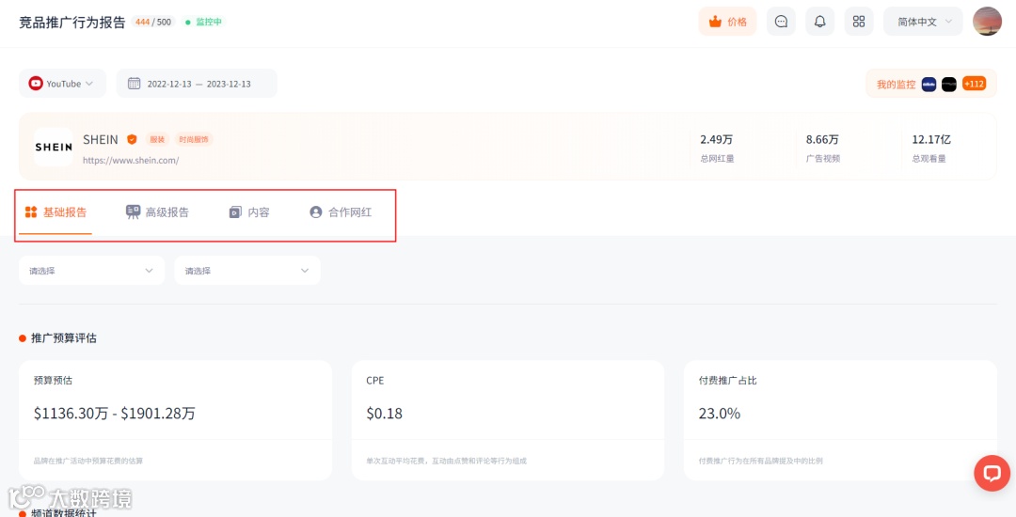Click the orange verified shield beside SHEIN
The height and width of the screenshot is (517, 1016).
[132, 139]
